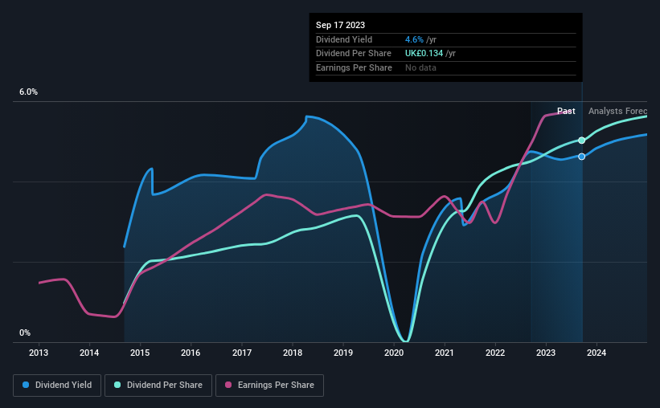This screenshot has height=408, width=660.
Task: Toggle the Dividend Per Share legend button
Action: point(158,386)
